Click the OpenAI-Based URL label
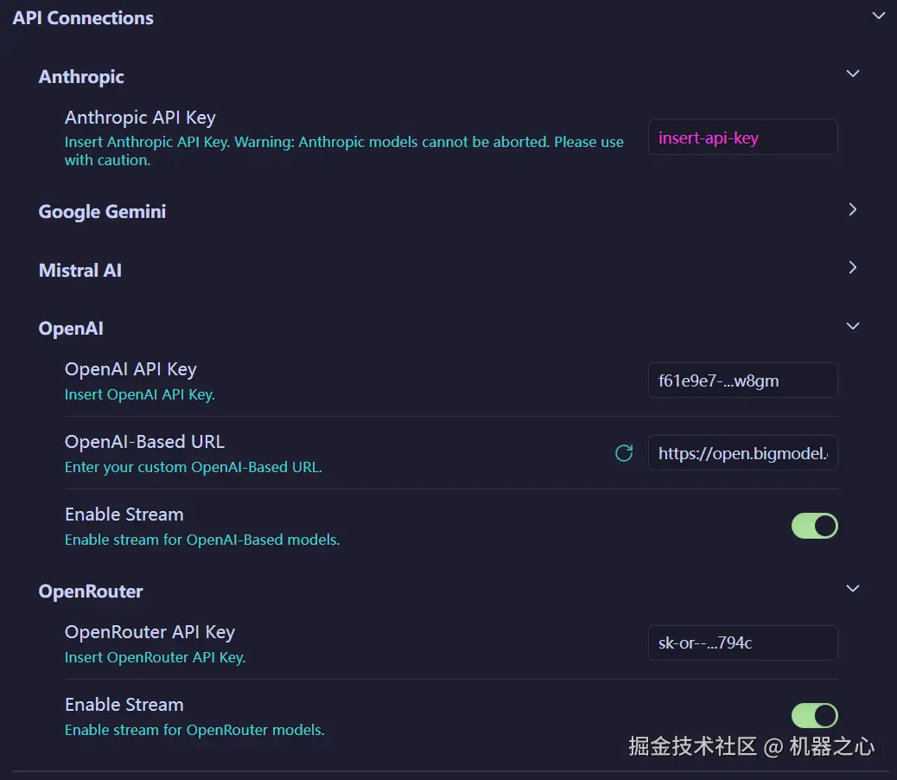The width and height of the screenshot is (897, 780). pos(144,442)
